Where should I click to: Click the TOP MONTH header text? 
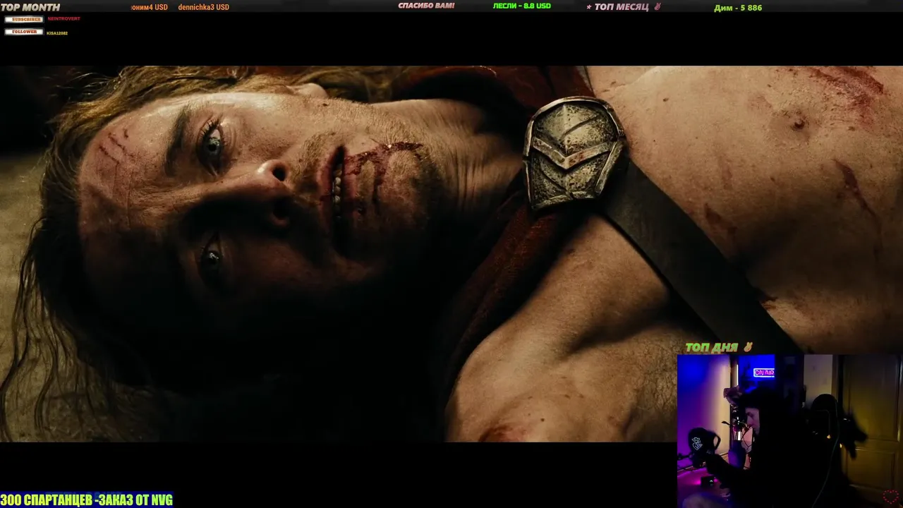(30, 7)
